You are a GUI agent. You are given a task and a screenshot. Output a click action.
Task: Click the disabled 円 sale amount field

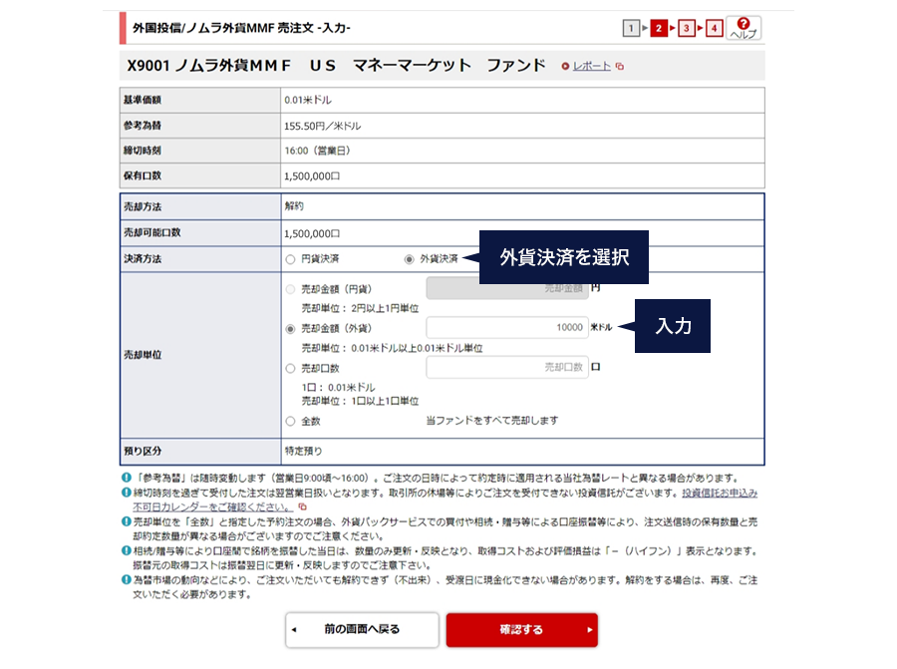[507, 288]
